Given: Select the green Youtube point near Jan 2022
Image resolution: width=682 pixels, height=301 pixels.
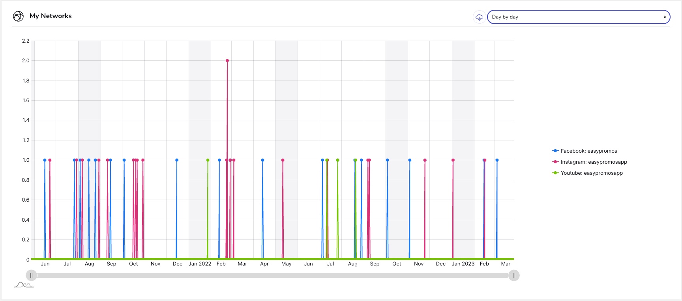Looking at the screenshot, I should [208, 160].
